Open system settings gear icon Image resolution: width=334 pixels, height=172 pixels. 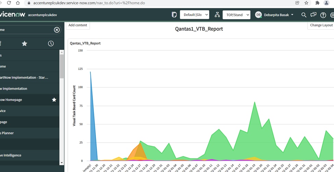point(332,15)
